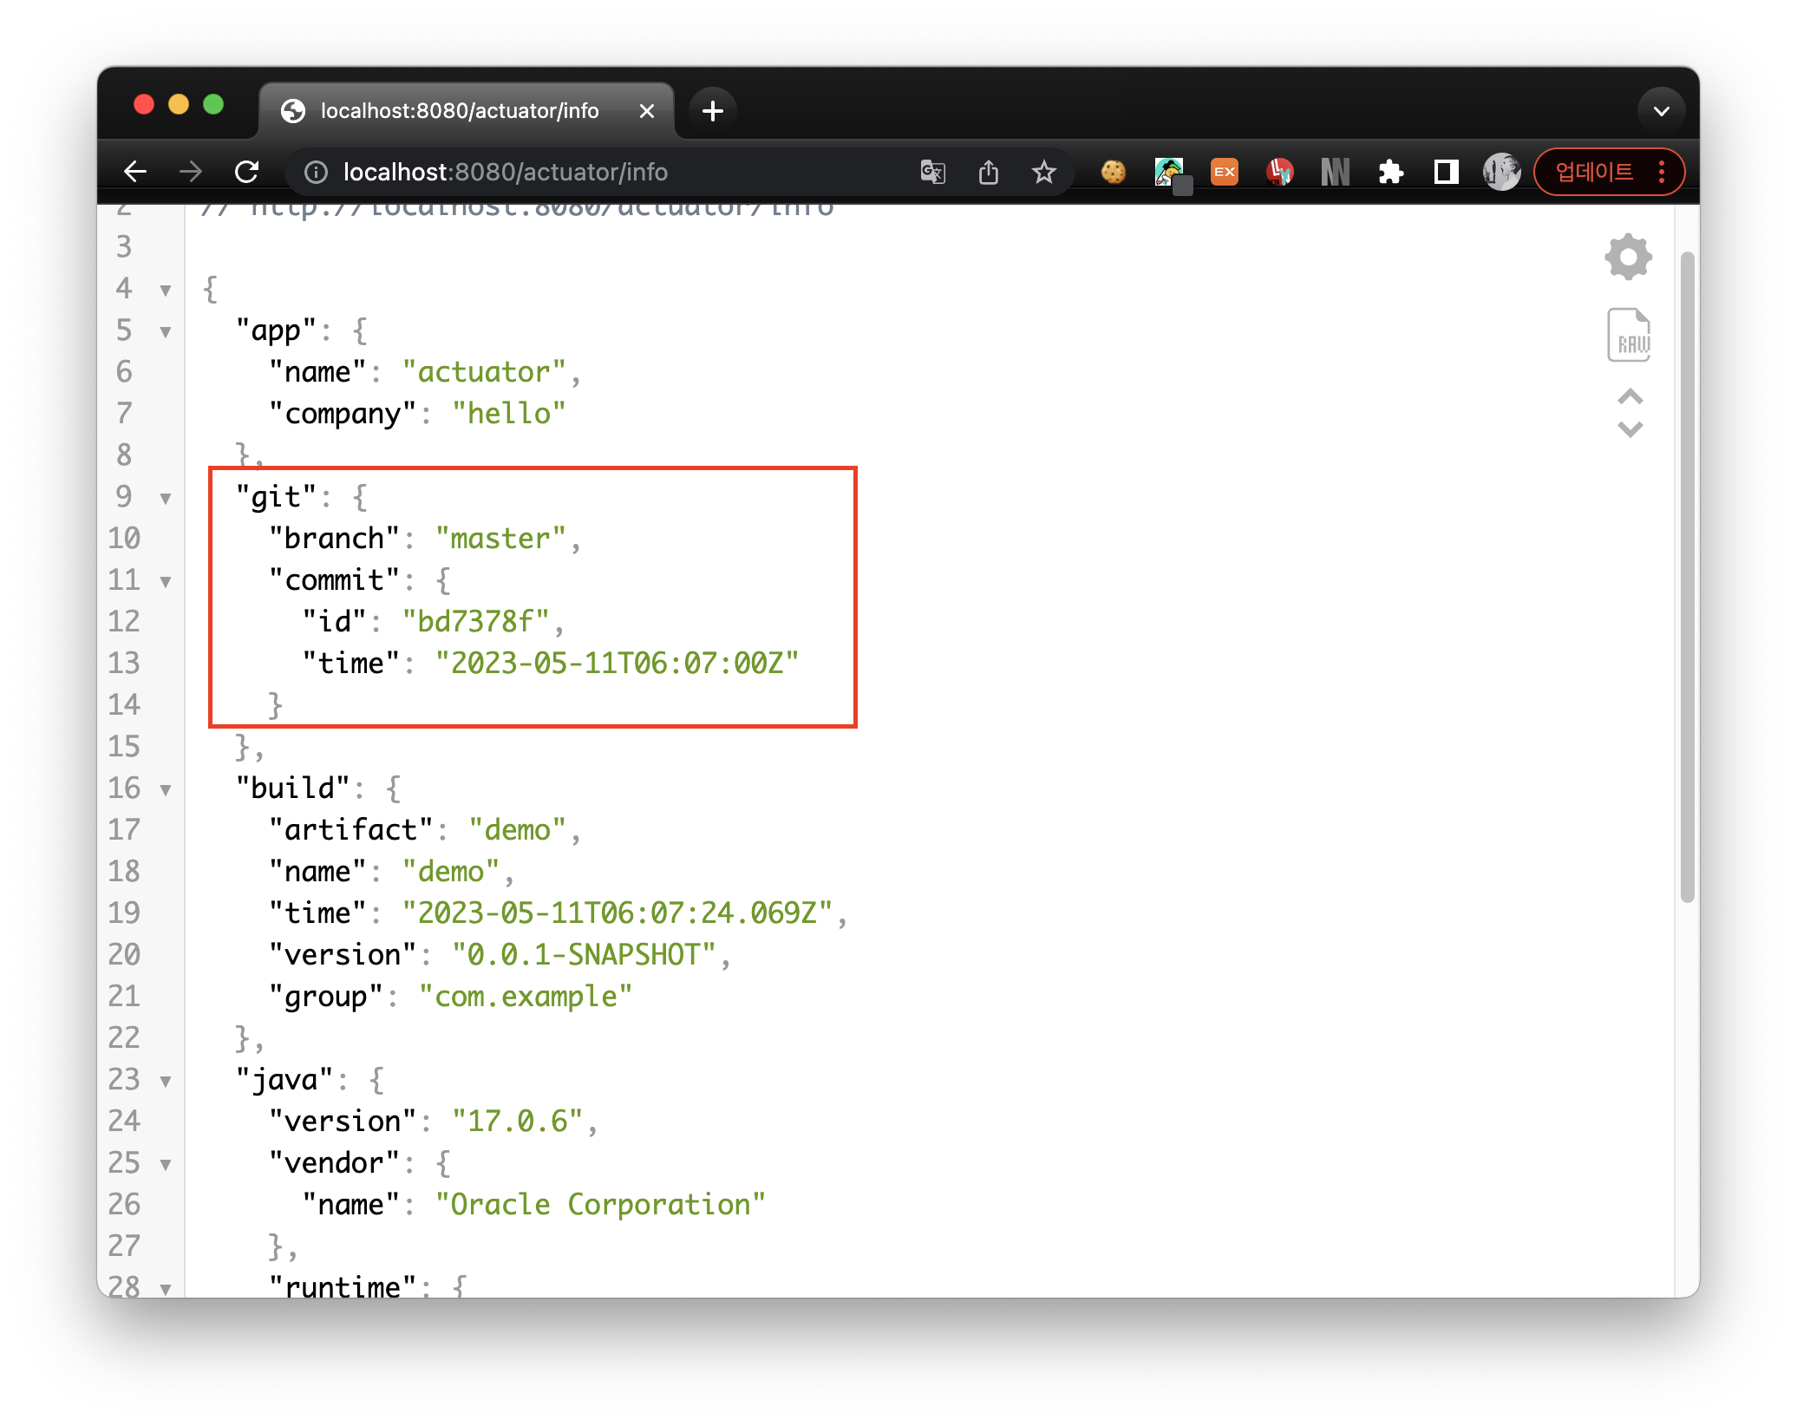Bookmark this page with star icon
The image size is (1797, 1426).
click(x=1043, y=172)
